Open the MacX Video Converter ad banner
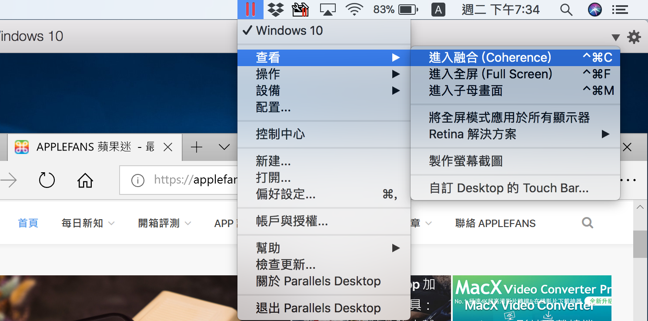Screen dimensions: 648x321 tap(532, 298)
